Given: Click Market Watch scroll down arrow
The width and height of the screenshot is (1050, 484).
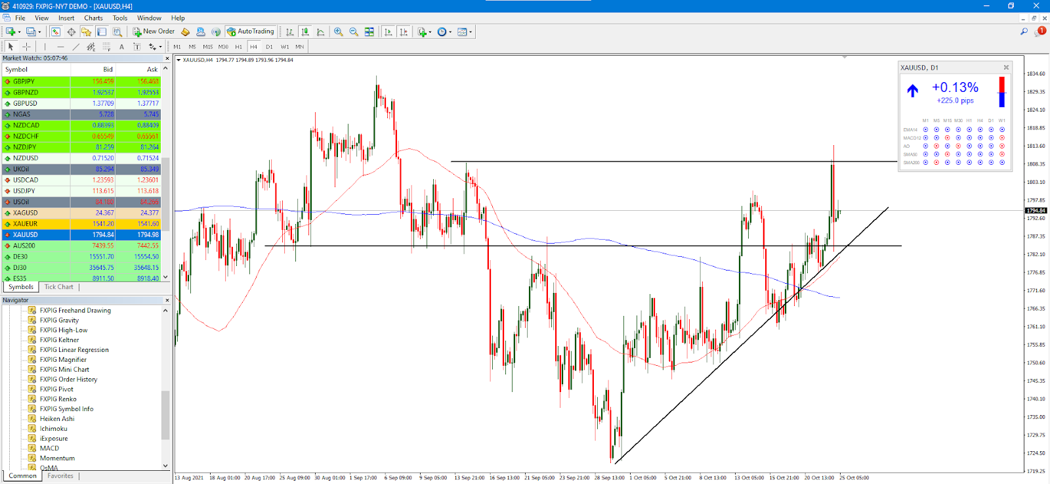Looking at the screenshot, I should coord(165,278).
